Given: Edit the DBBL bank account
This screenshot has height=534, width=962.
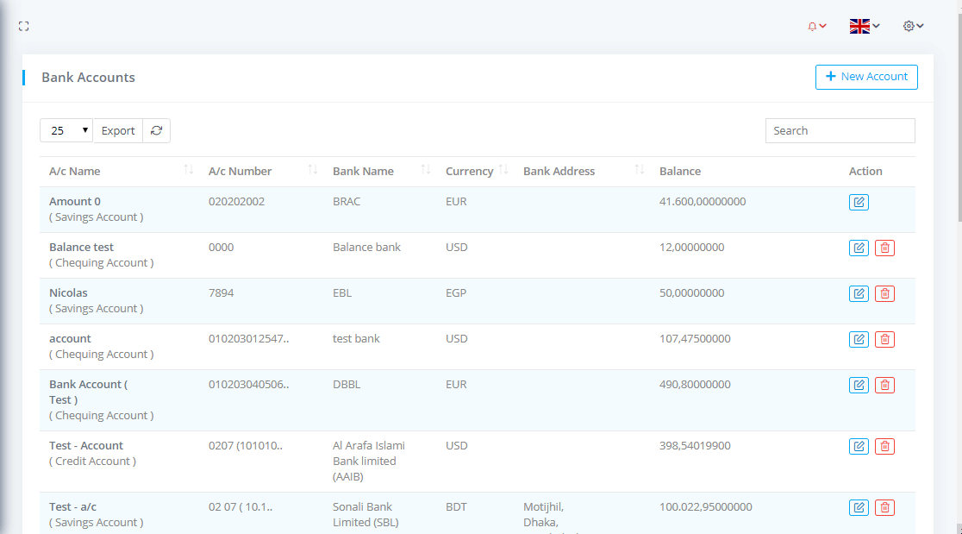Looking at the screenshot, I should coord(859,386).
